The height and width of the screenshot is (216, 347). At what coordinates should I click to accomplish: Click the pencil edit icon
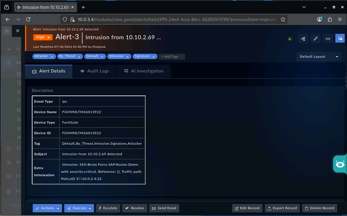[x=315, y=38]
